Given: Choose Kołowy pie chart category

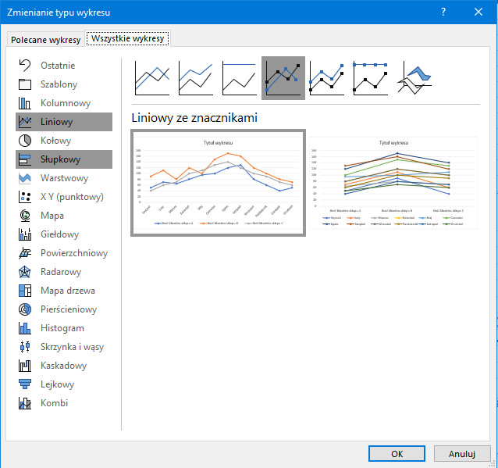Looking at the screenshot, I should pos(55,141).
